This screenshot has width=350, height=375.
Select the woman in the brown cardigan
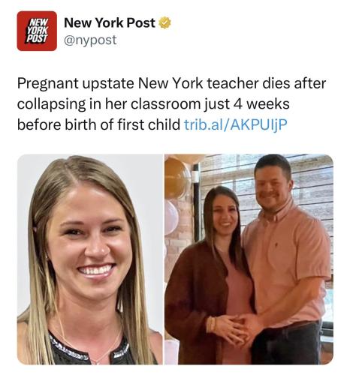(209, 275)
